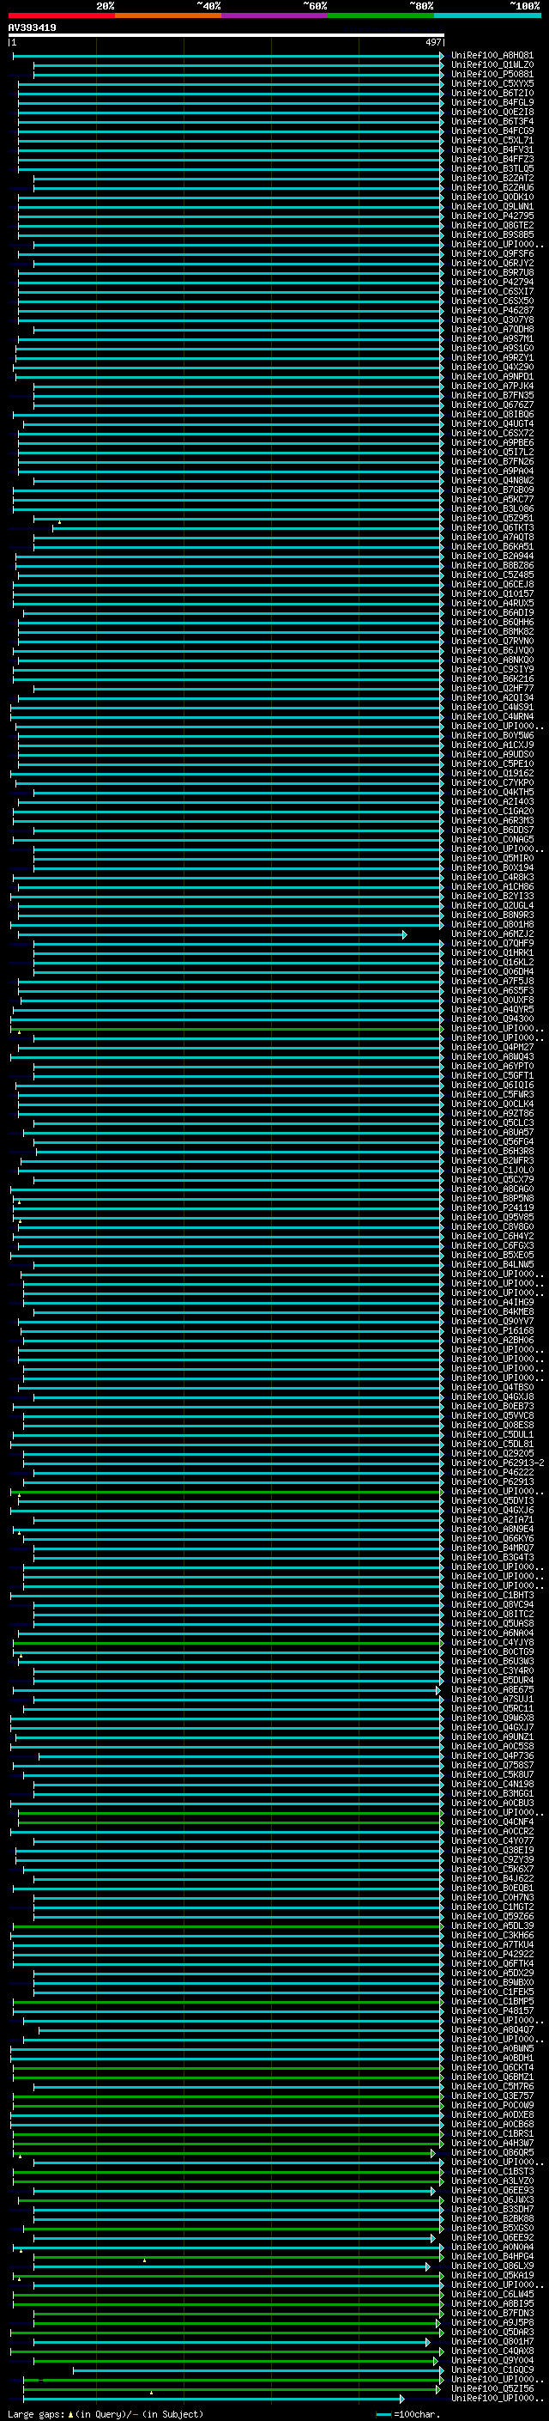The width and height of the screenshot is (549, 2421).
Task: Select hit UniRef100_C5GFT1
Action: pyautogui.click(x=492, y=1075)
